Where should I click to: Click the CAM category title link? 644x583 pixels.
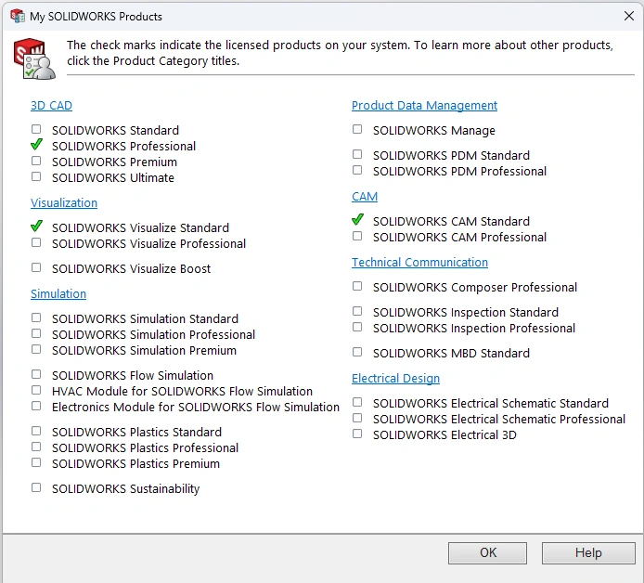pos(365,197)
